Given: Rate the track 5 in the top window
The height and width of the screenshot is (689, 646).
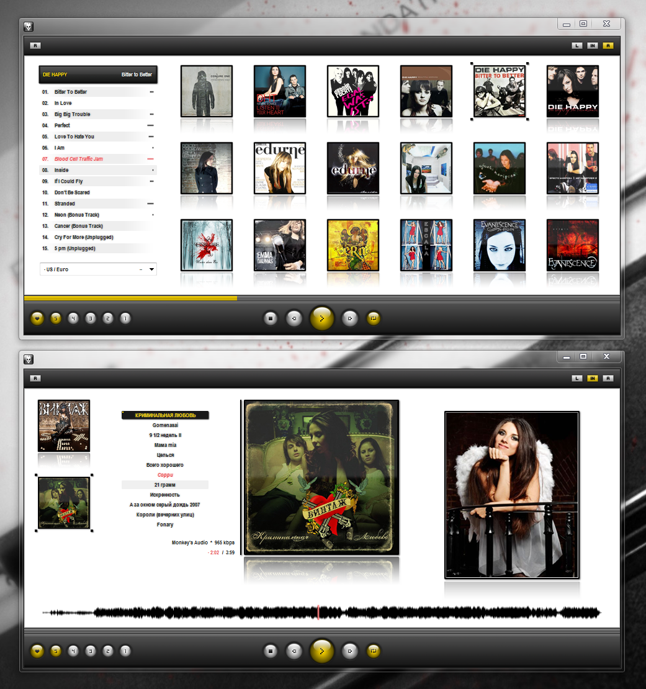Looking at the screenshot, I should pyautogui.click(x=55, y=318).
